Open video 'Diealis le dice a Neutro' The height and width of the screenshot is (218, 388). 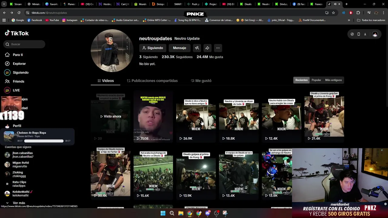pyautogui.click(x=196, y=116)
